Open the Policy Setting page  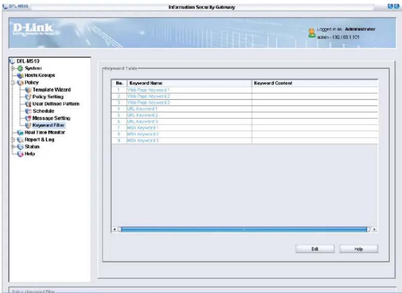pyautogui.click(x=48, y=97)
